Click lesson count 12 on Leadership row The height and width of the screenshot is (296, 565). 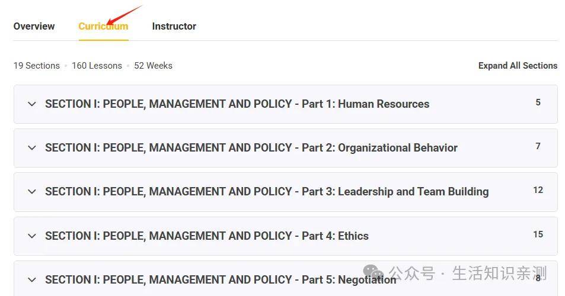(538, 190)
